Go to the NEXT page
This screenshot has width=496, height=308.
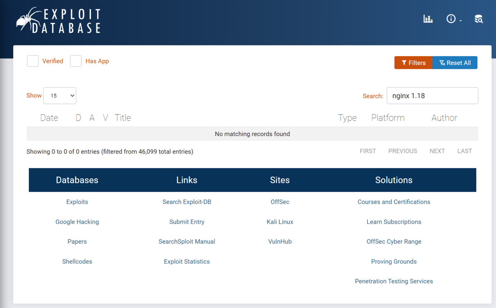point(437,151)
